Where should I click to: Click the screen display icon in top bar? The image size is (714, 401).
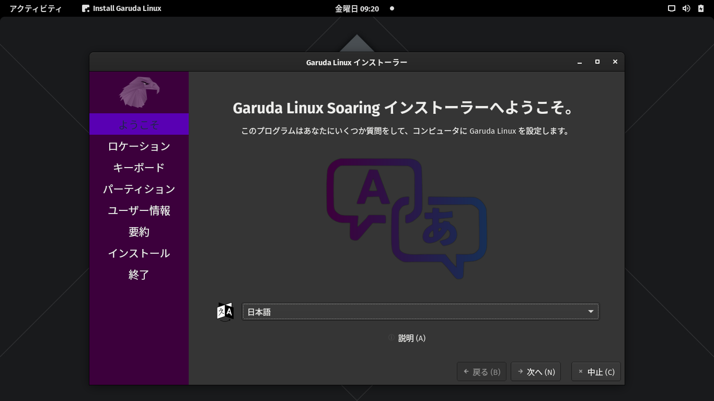[672, 8]
